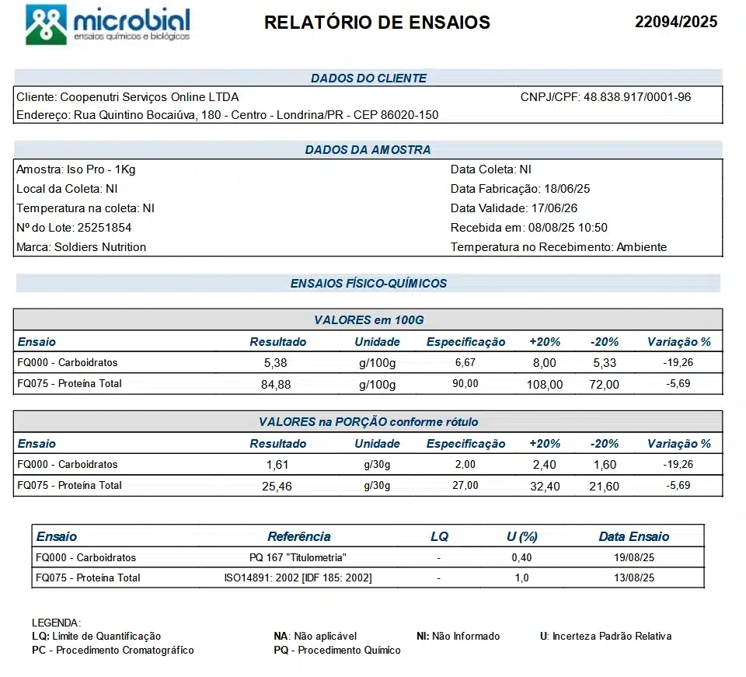Click the Data Validade 17/06/26 entry
The image size is (746, 677).
[x=514, y=208]
